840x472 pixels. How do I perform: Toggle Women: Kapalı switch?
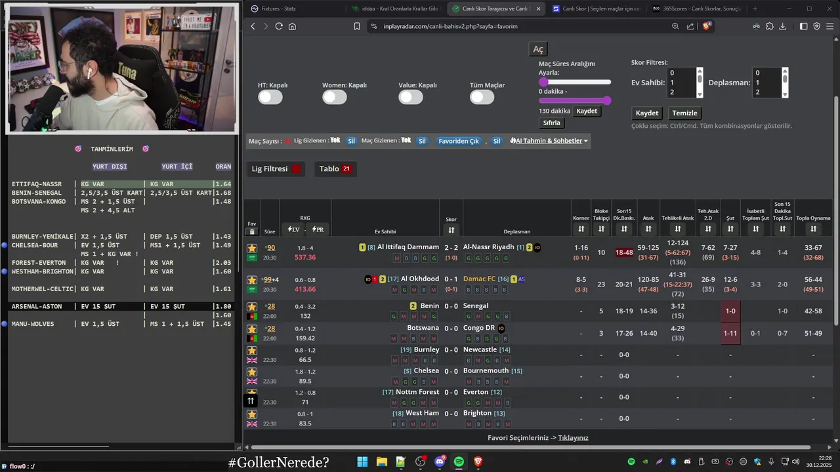[335, 97]
